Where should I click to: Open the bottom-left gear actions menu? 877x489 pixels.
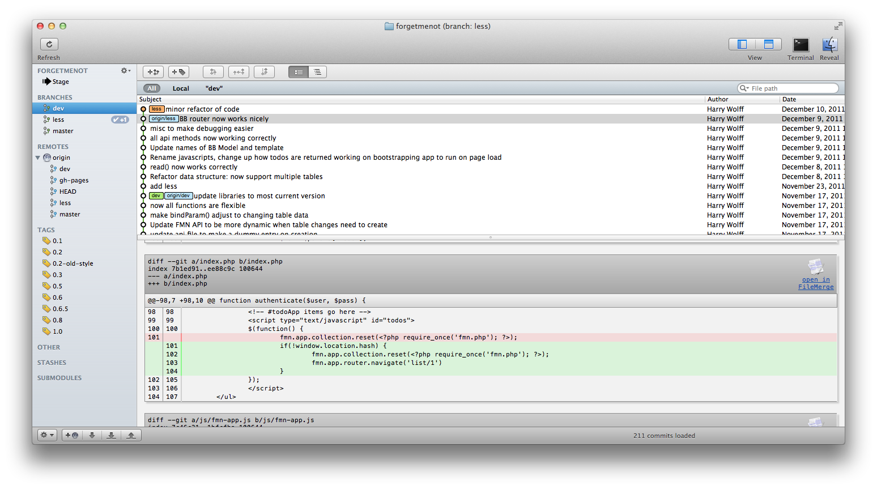tap(47, 435)
